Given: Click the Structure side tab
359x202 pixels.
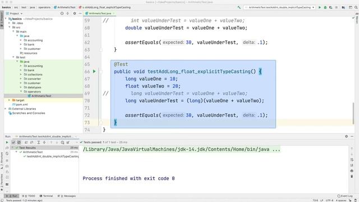Looking at the screenshot, I should [2, 161].
